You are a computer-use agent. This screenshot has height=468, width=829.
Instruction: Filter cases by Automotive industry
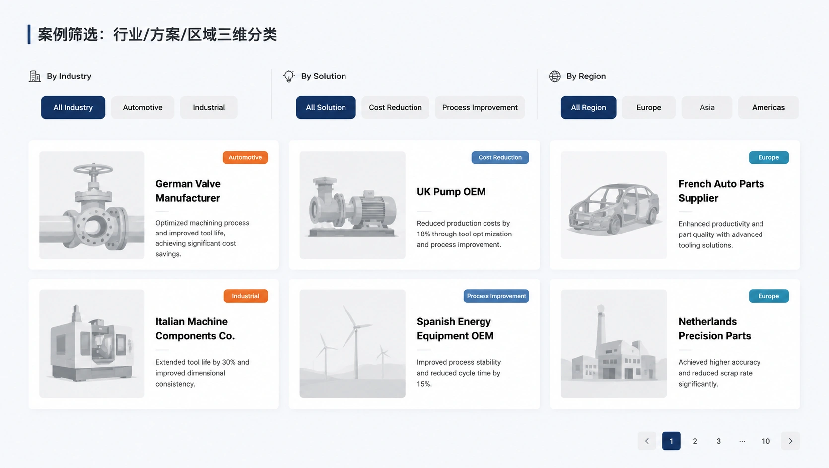coord(142,107)
